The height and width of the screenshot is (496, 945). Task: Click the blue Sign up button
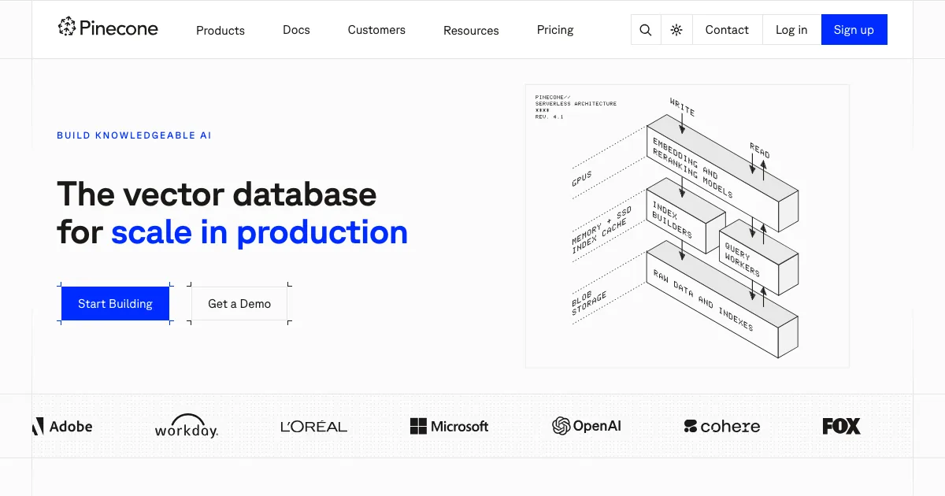pos(854,30)
